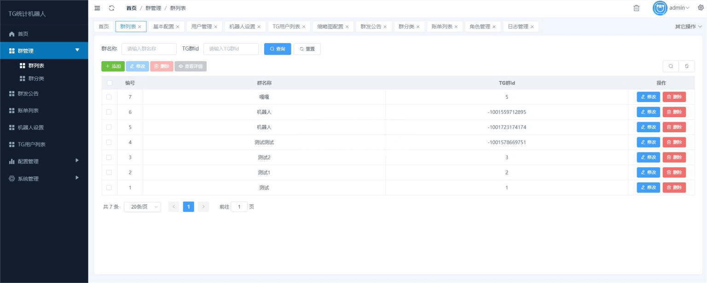
Task: Refresh the page via circular arrow icon
Action: [112, 8]
